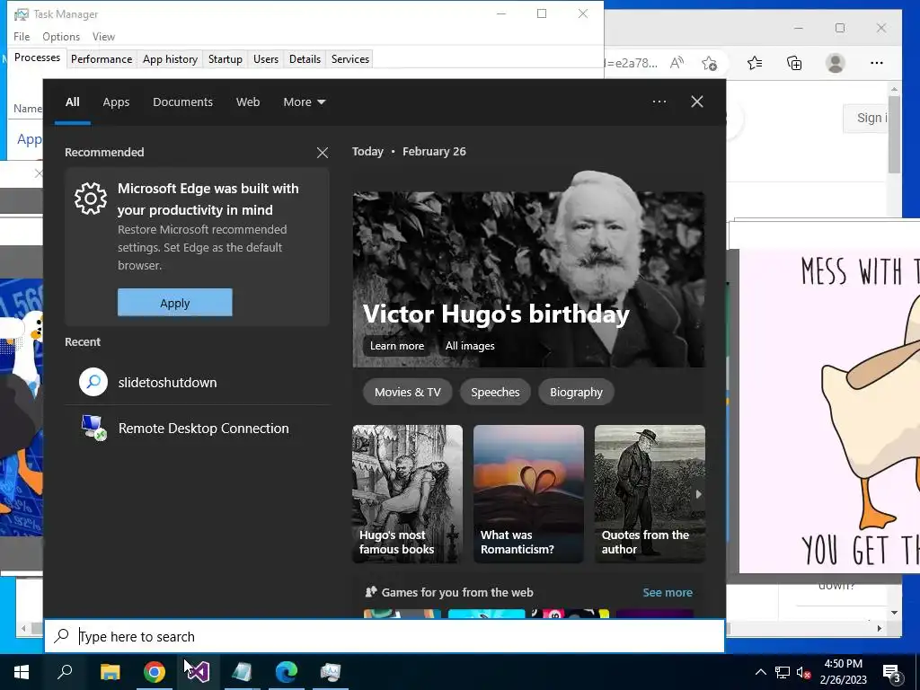
Task: Open Hugo's most famous books thumbnail
Action: pos(407,494)
